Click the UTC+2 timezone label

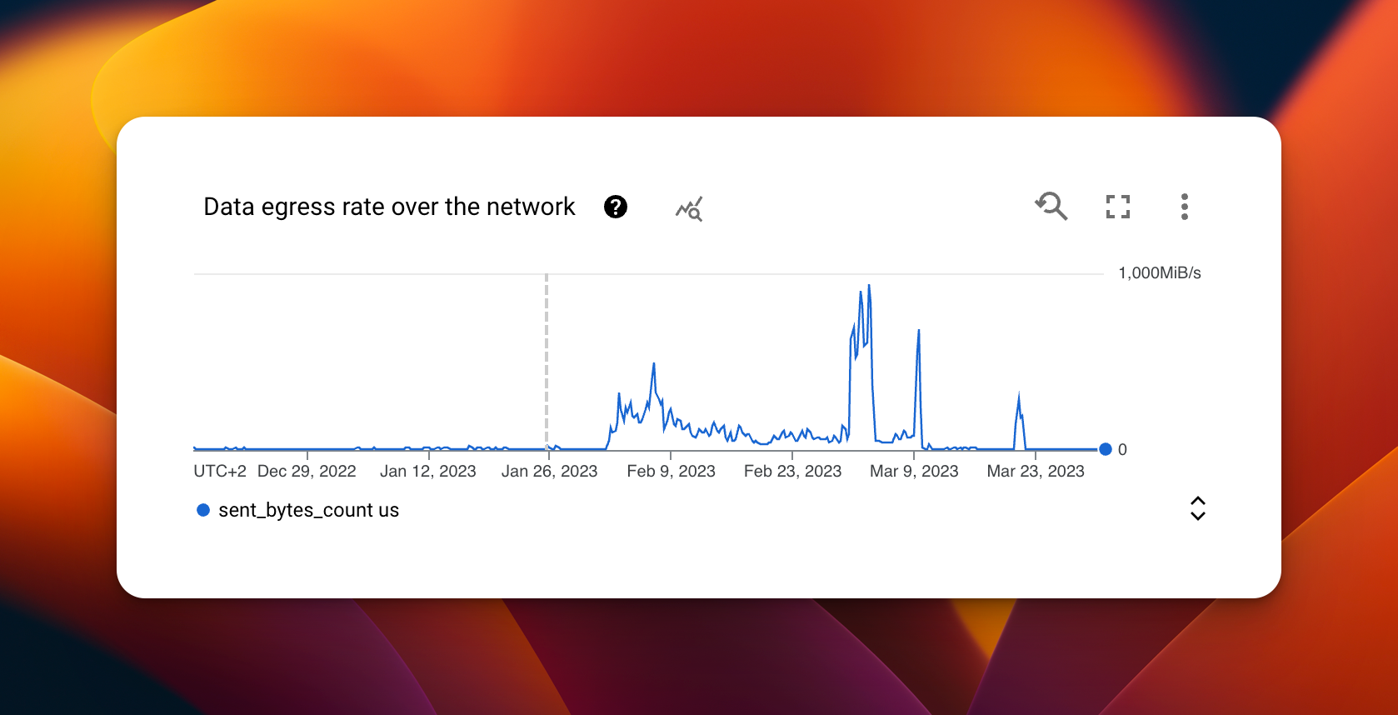coord(220,471)
